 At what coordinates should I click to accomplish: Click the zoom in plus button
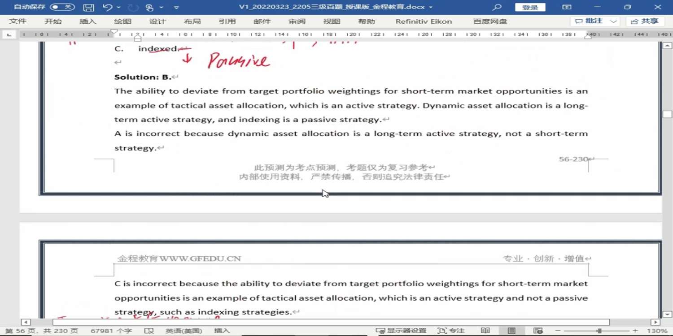(x=635, y=331)
